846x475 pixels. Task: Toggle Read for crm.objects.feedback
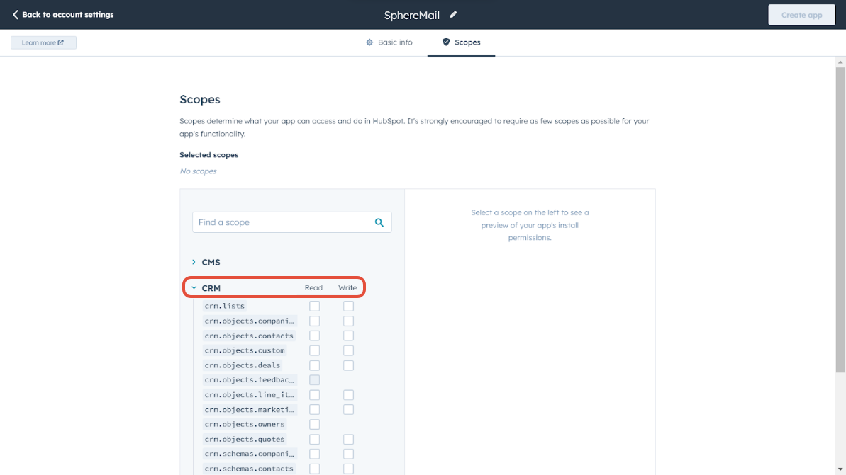pyautogui.click(x=315, y=380)
